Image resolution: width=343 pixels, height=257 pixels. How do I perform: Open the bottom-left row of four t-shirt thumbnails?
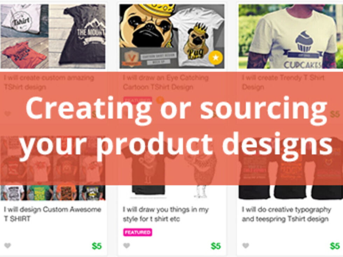[53, 193]
